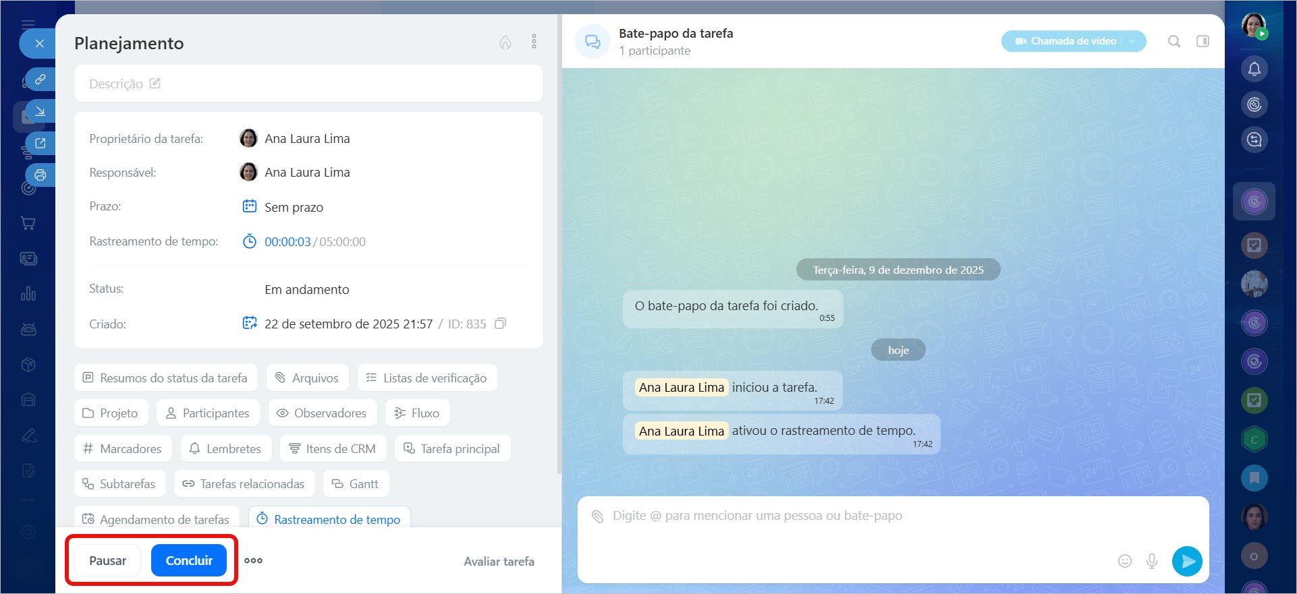Send the chat message
This screenshot has width=1297, height=594.
point(1187,561)
